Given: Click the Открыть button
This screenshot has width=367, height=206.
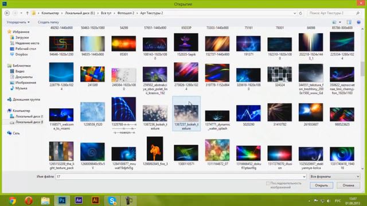Looking at the screenshot, I should pyautogui.click(x=321, y=185).
